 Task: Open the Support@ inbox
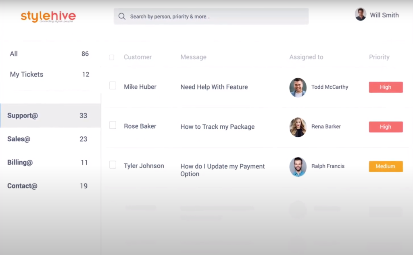click(x=23, y=115)
